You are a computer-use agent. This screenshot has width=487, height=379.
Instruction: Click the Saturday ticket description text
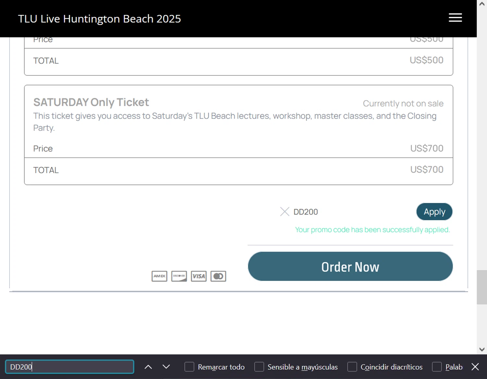tap(235, 122)
